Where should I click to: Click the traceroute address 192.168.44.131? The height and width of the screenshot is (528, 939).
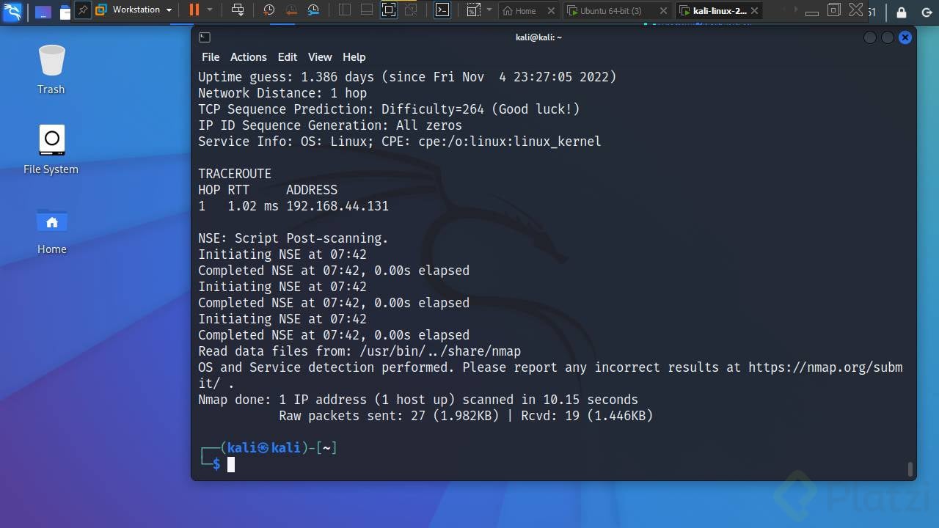tap(337, 206)
